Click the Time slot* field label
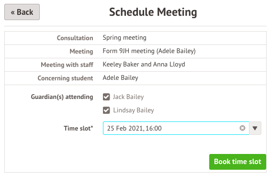270x175 pixels. [79, 129]
